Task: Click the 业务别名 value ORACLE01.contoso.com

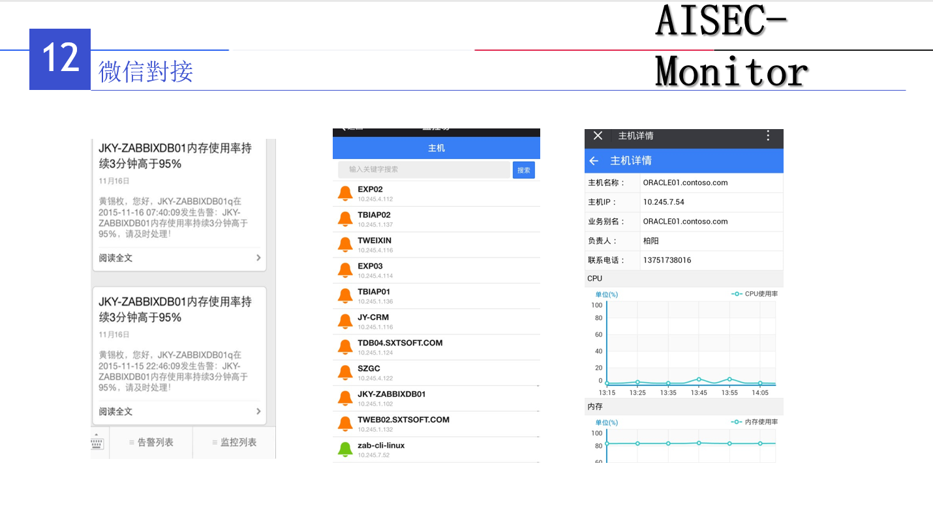Action: point(685,222)
